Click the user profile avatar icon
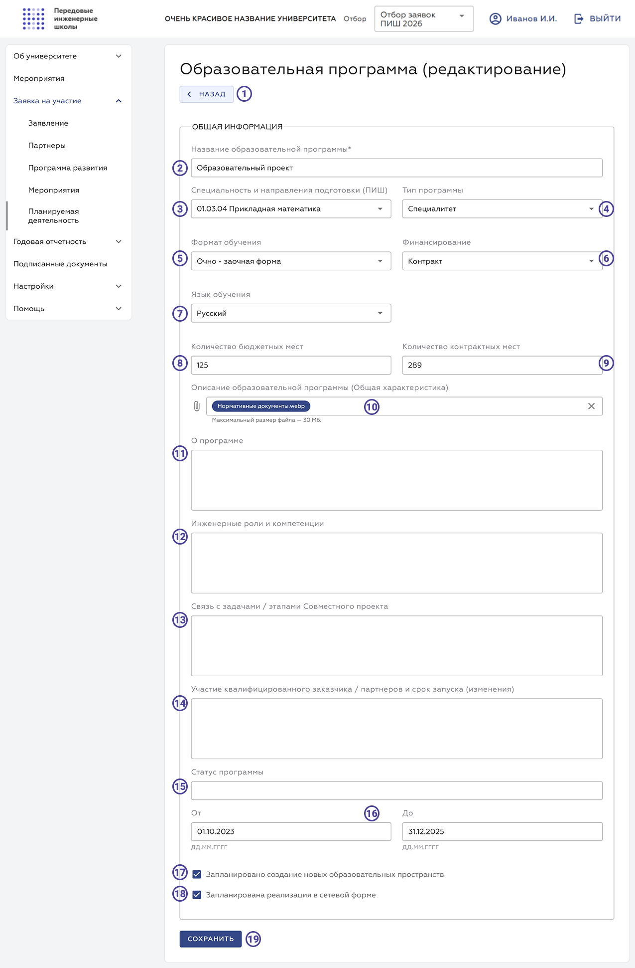Image resolution: width=635 pixels, height=968 pixels. (495, 19)
